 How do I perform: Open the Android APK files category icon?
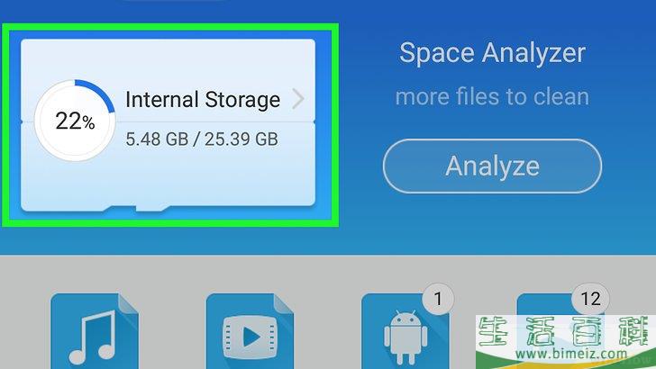point(405,331)
